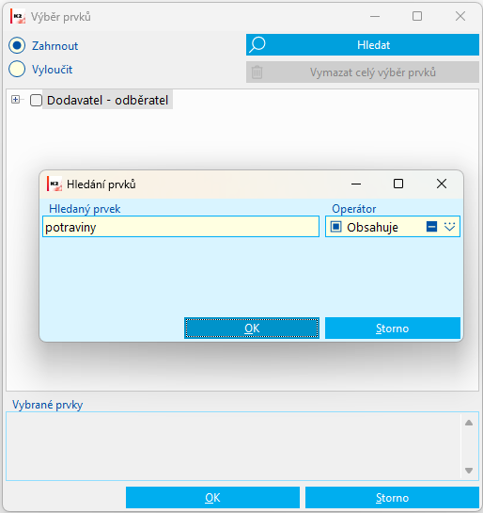Maximize the Hledání prvků dialog
This screenshot has width=483, height=513.
(398, 184)
